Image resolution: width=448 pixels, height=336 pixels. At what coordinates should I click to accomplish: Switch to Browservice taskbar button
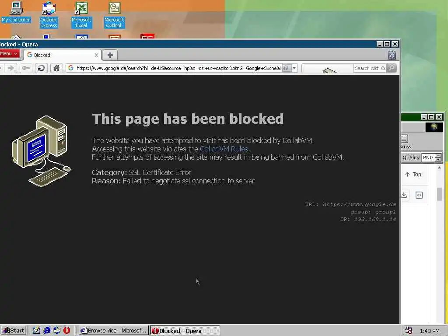[x=114, y=331]
